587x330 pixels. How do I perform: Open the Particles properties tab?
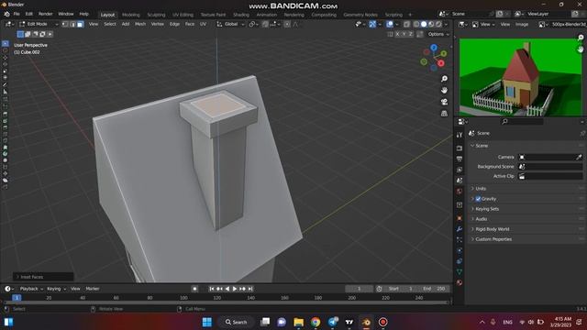tap(460, 240)
